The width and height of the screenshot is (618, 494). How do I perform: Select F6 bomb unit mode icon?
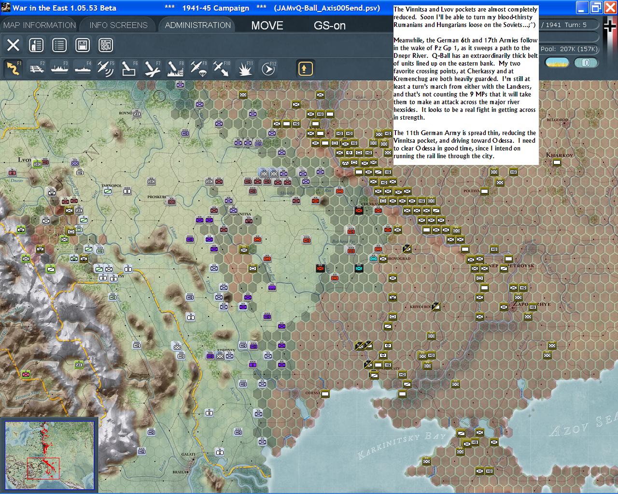(129, 69)
